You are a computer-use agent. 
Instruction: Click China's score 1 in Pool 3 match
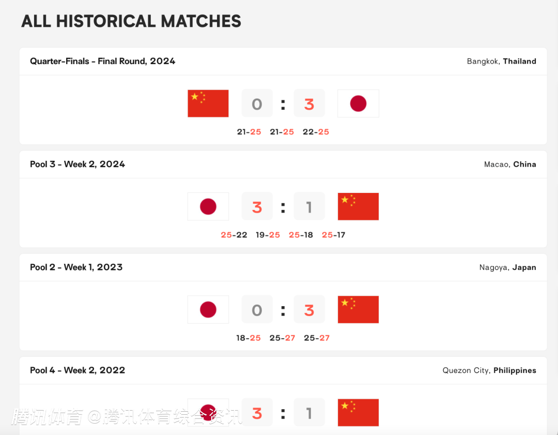coord(309,207)
